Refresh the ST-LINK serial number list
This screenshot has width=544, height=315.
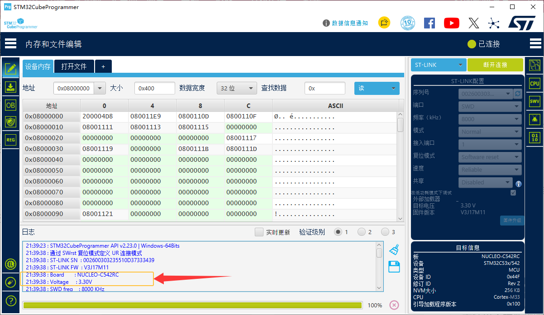[x=518, y=94]
